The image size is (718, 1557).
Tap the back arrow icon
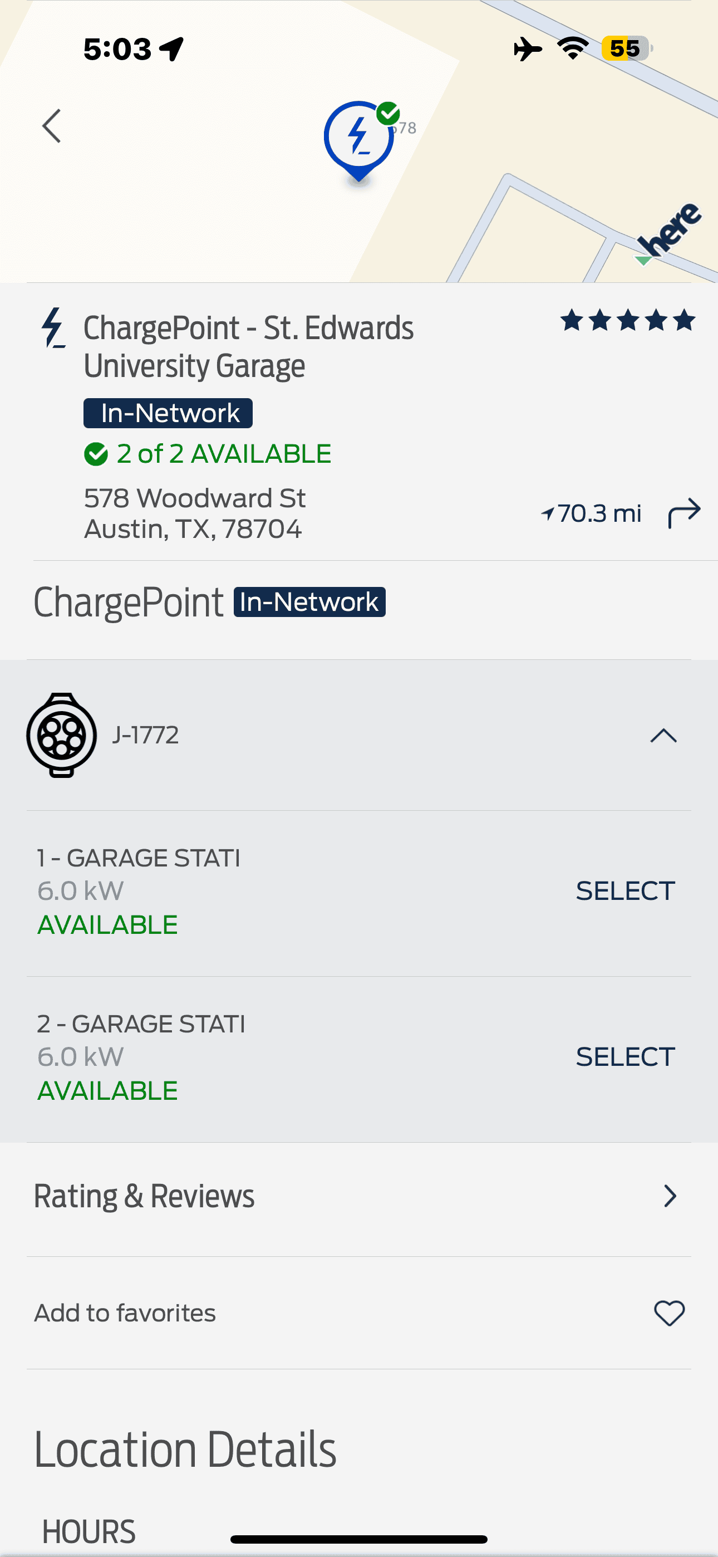52,126
